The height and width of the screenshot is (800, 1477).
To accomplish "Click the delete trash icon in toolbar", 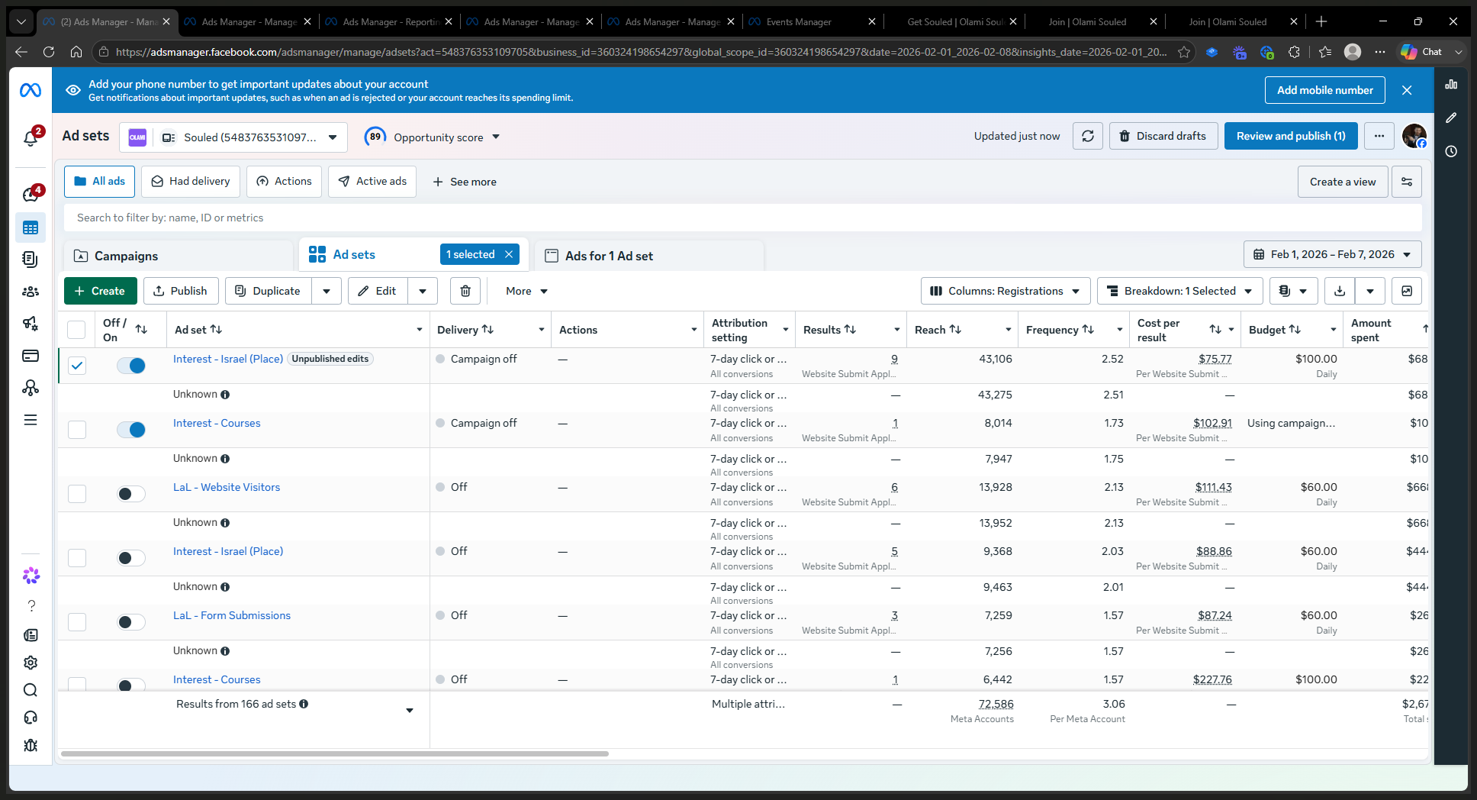I will point(465,291).
